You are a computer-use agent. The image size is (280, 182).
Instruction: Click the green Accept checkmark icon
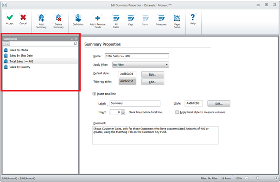(x=10, y=17)
